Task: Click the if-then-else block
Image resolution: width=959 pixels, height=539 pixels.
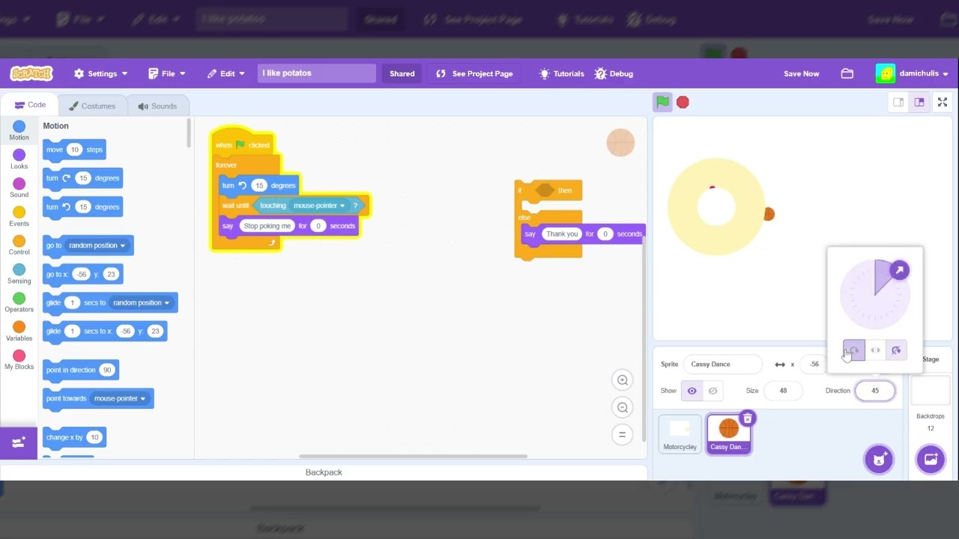Action: (548, 219)
